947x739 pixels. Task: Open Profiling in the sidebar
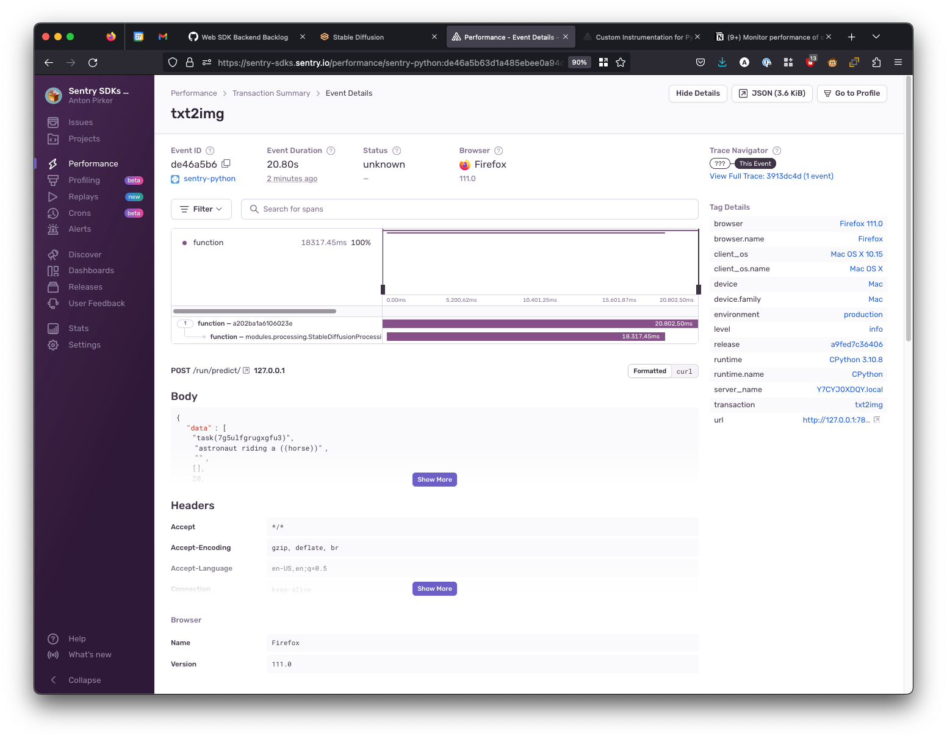84,180
